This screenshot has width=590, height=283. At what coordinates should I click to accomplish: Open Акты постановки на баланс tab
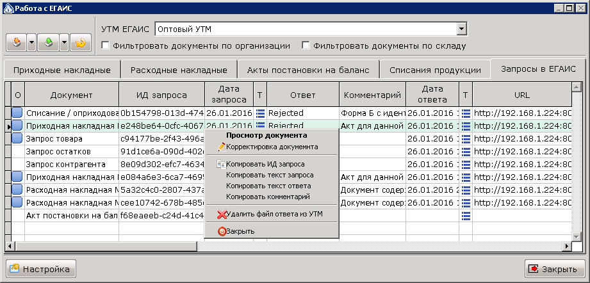(308, 70)
